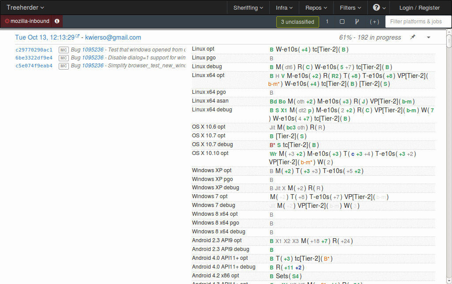Select B job for Linux pgo
The image size is (452, 284).
[x=271, y=59]
